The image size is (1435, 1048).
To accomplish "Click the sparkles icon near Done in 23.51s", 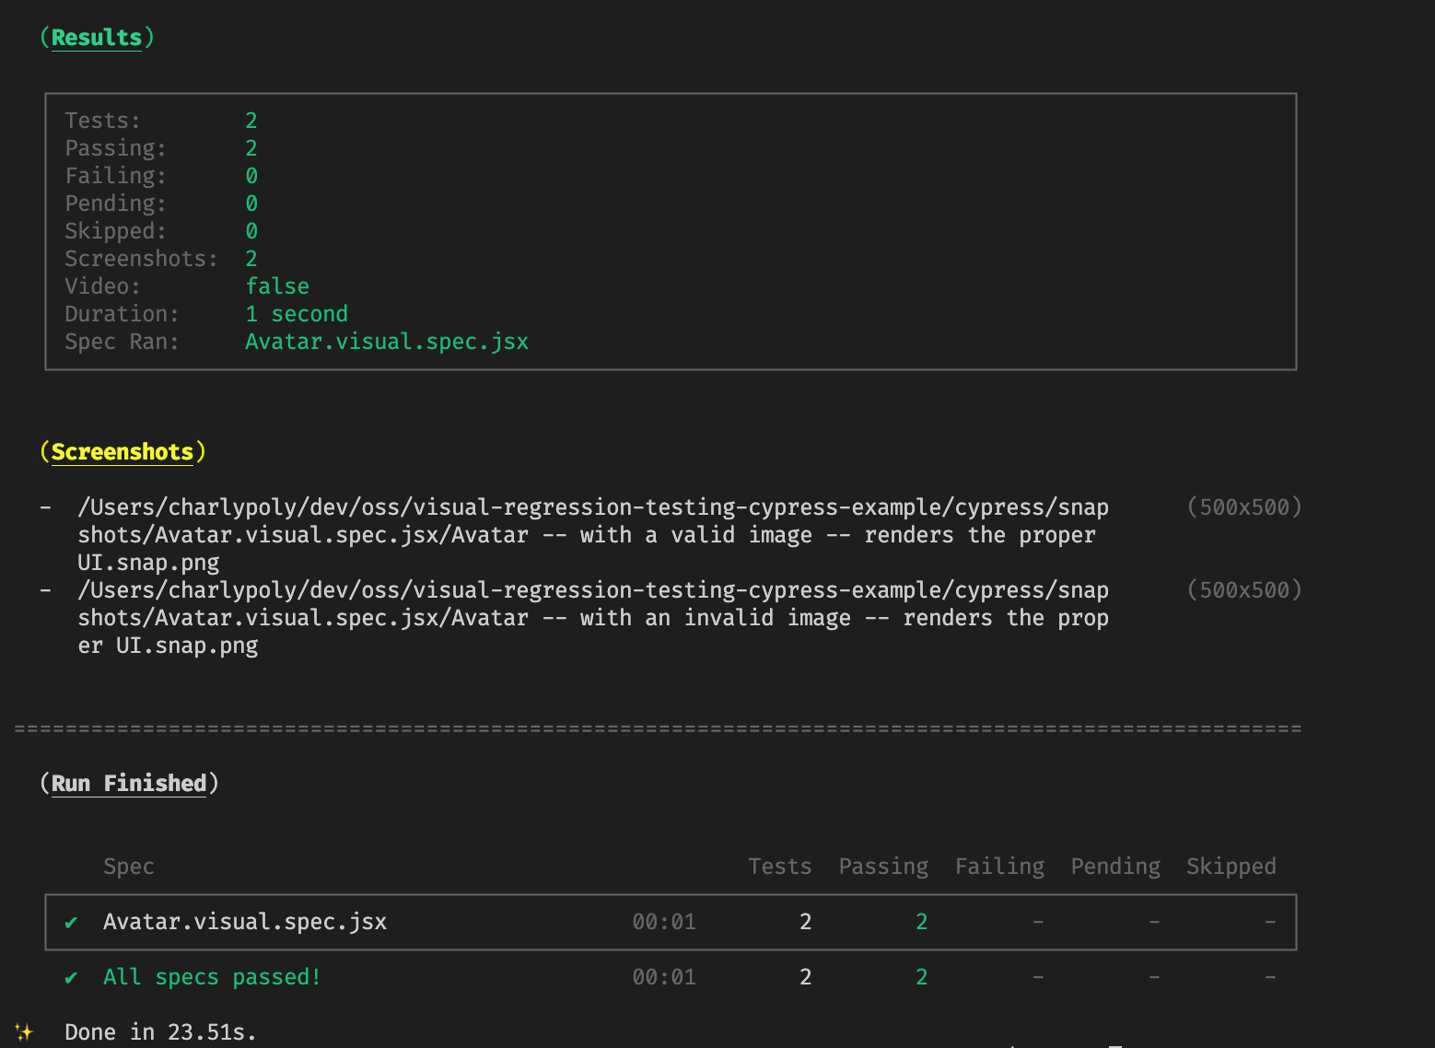I will (25, 1031).
